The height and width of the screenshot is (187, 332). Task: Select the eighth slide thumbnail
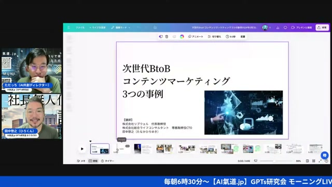click(x=251, y=149)
